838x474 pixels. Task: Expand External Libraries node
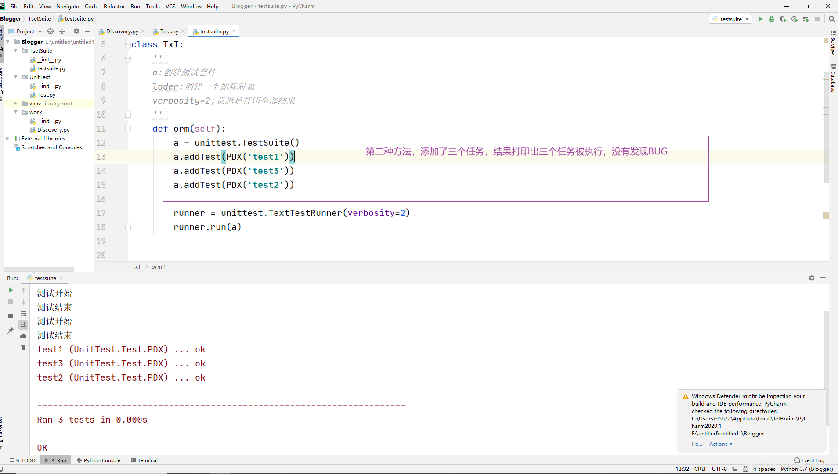click(8, 138)
